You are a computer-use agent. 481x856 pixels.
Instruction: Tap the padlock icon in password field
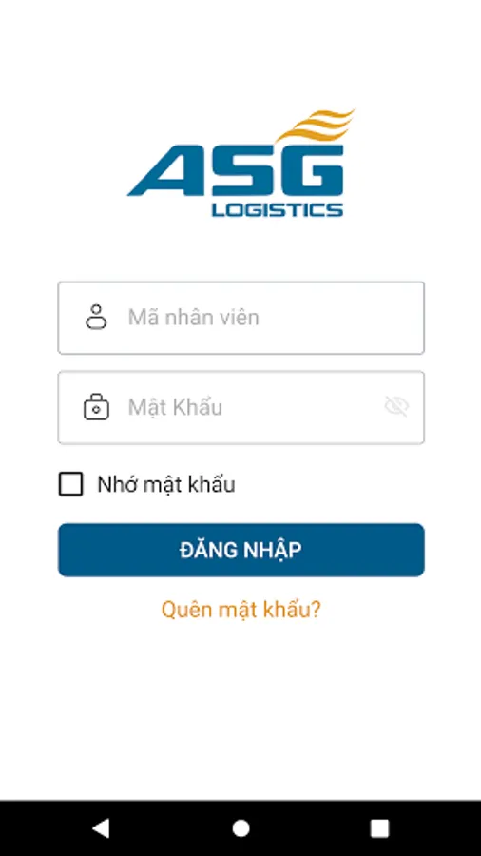click(x=96, y=407)
